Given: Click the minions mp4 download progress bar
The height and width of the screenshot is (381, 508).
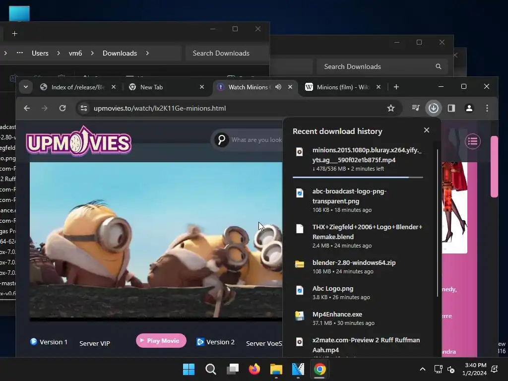Looking at the screenshot, I should point(358,177).
